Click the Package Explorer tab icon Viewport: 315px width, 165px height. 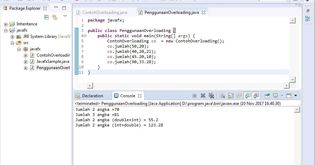tap(6, 8)
